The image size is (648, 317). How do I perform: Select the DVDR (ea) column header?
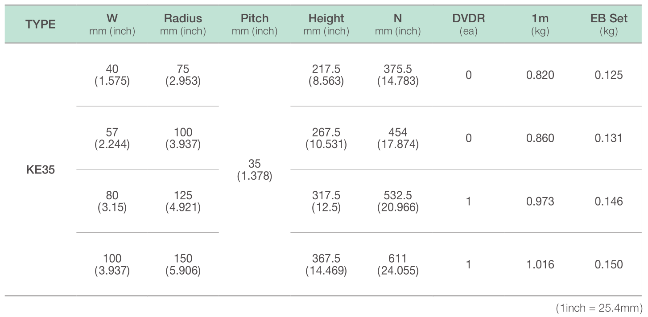click(469, 25)
